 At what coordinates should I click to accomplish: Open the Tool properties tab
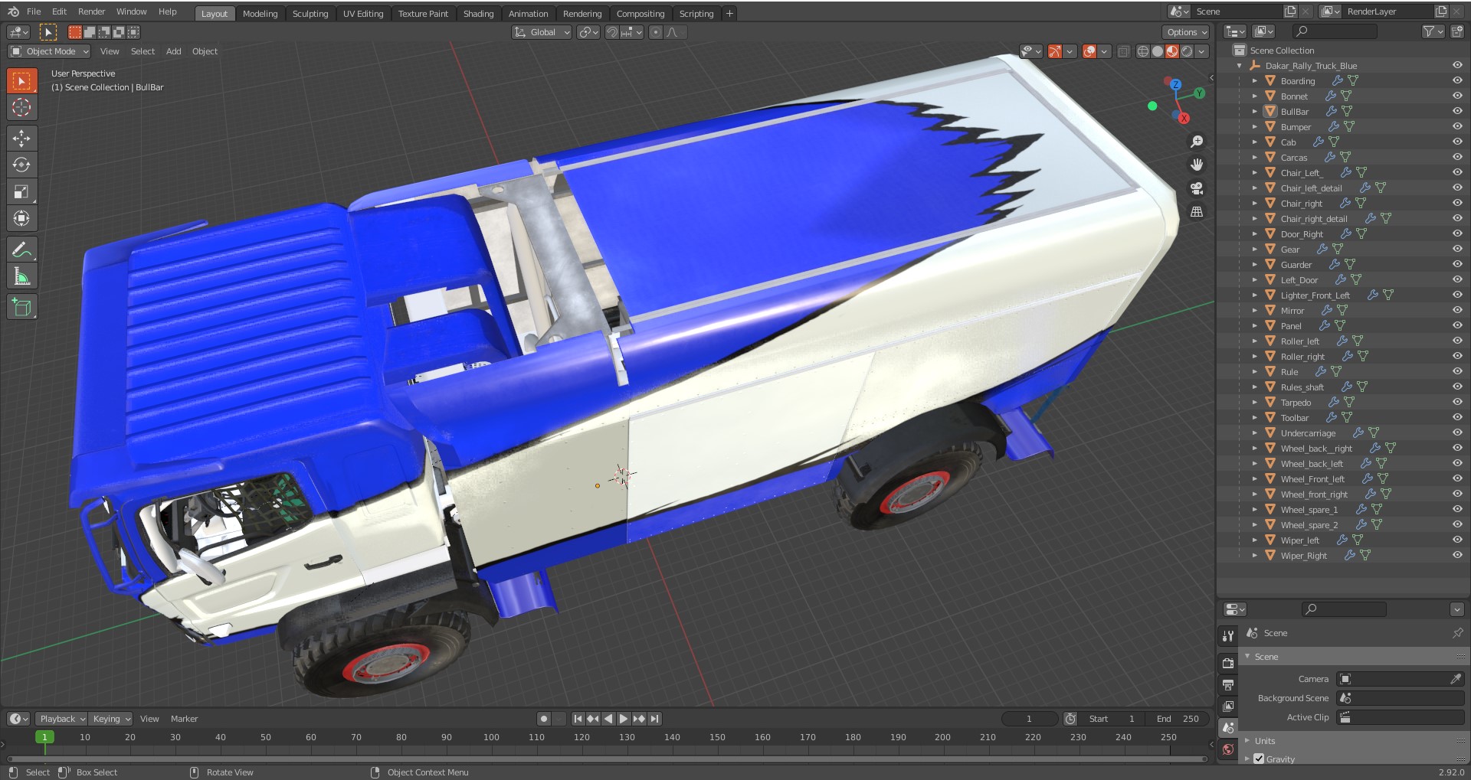1228,635
